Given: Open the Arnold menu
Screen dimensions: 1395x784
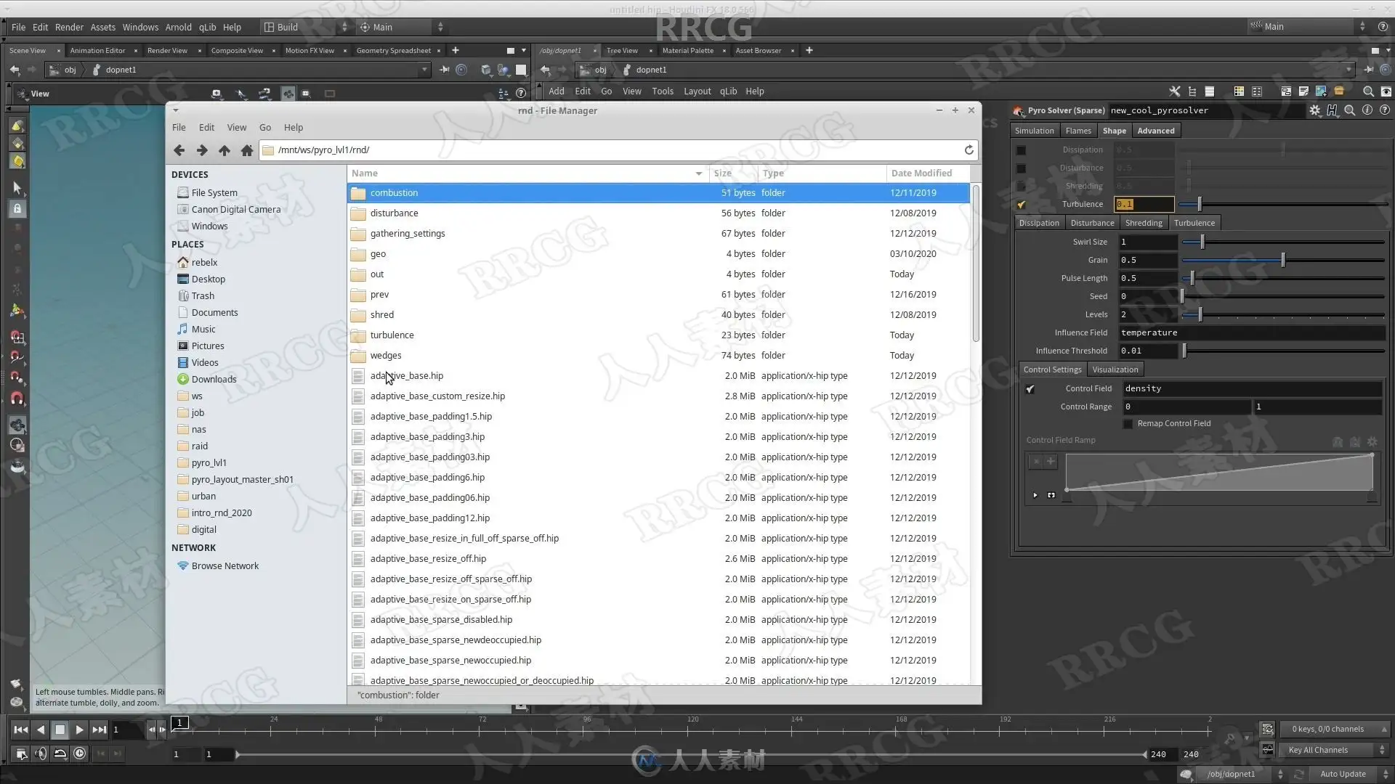Looking at the screenshot, I should [x=178, y=27].
